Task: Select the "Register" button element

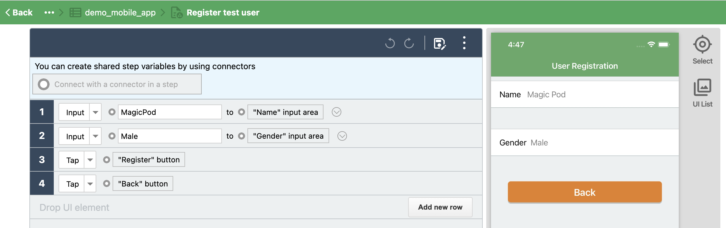Action: pos(149,159)
